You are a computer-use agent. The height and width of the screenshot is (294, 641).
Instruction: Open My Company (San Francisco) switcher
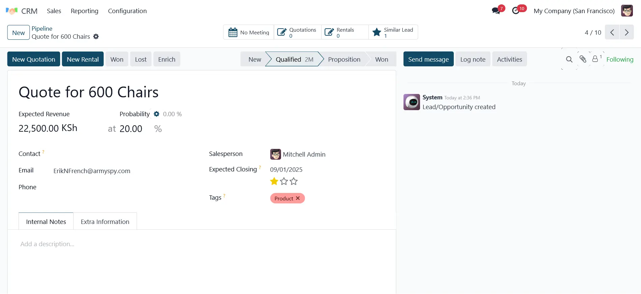(x=574, y=11)
